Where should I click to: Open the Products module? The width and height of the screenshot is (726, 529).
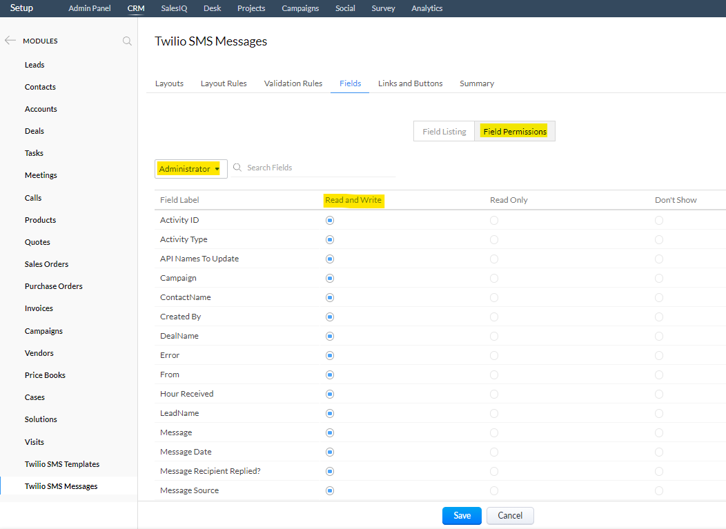tap(40, 220)
